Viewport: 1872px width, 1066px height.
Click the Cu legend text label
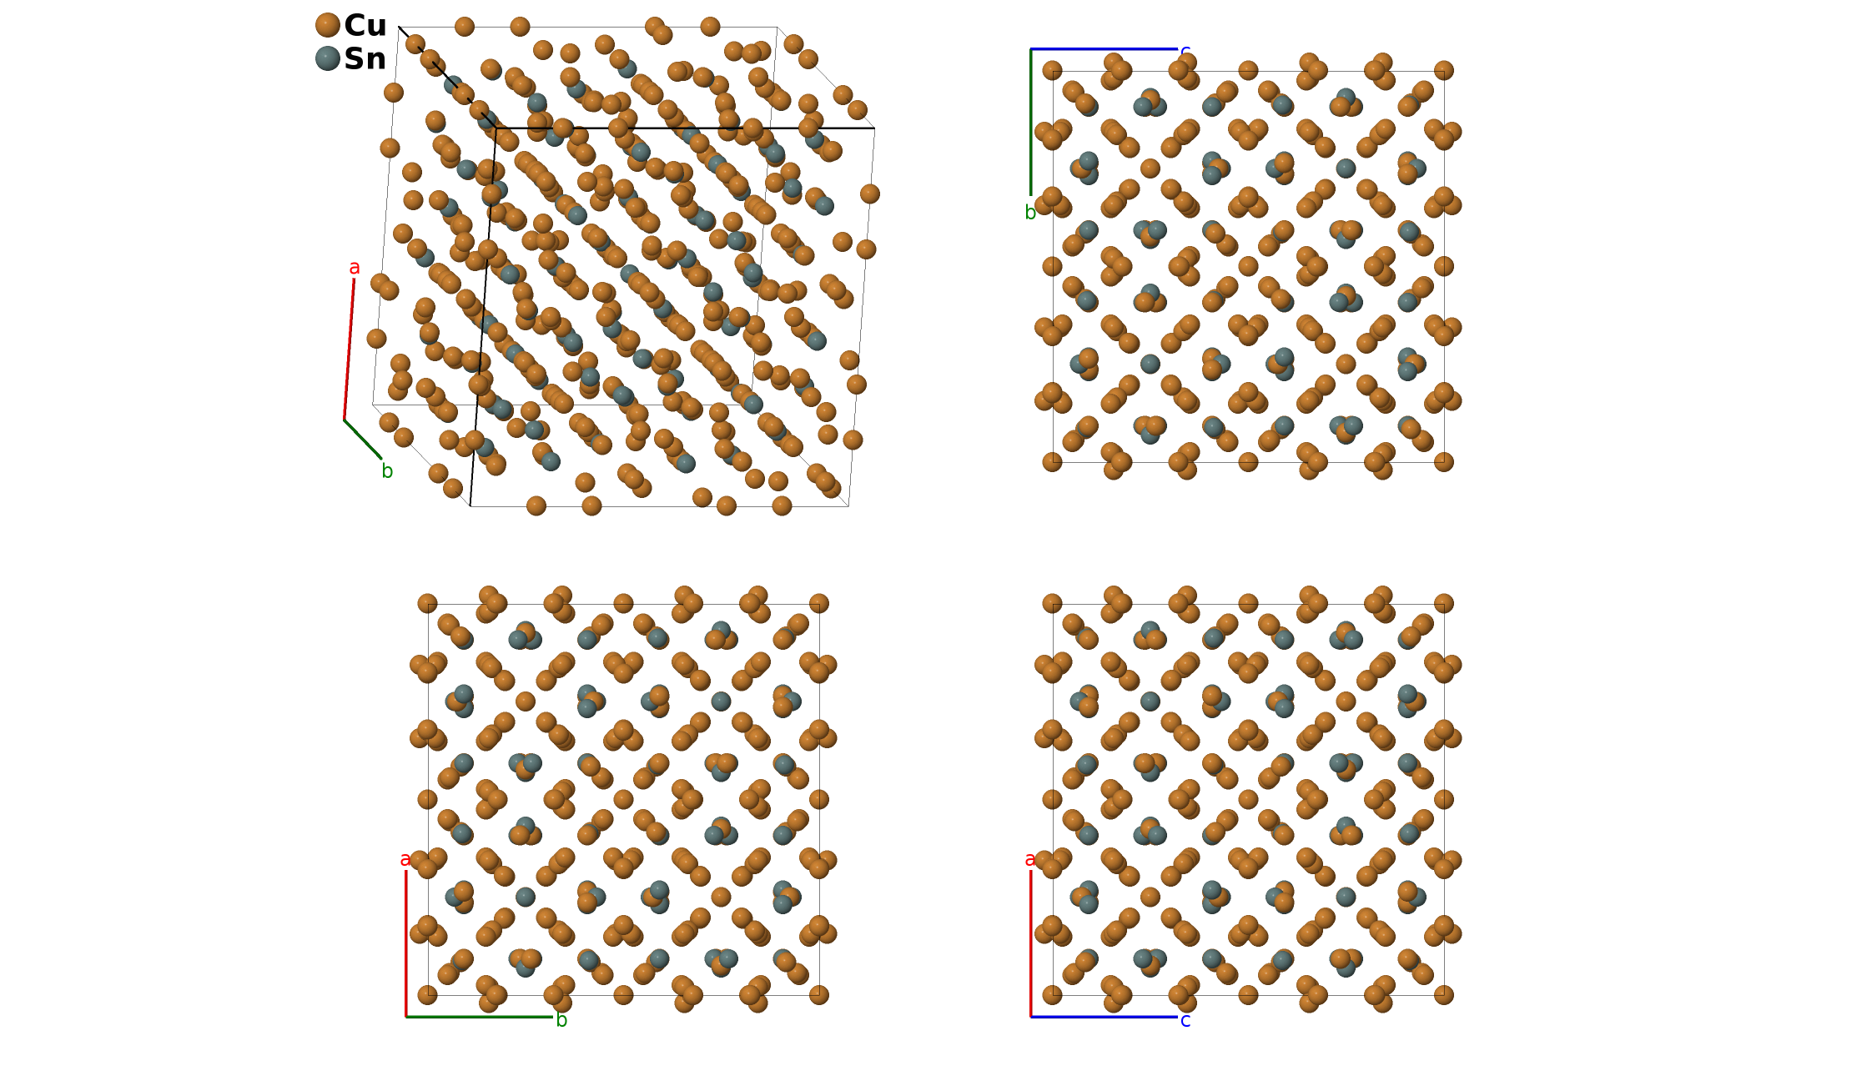pos(365,26)
